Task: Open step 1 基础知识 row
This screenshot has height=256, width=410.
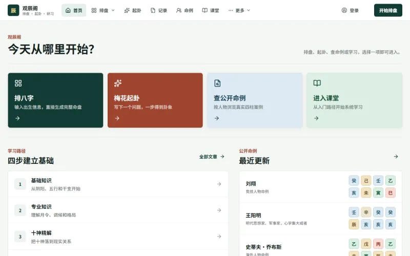Action: 118,184
